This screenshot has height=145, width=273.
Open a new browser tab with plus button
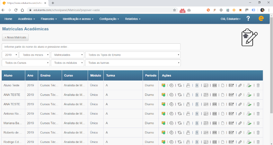53,3
